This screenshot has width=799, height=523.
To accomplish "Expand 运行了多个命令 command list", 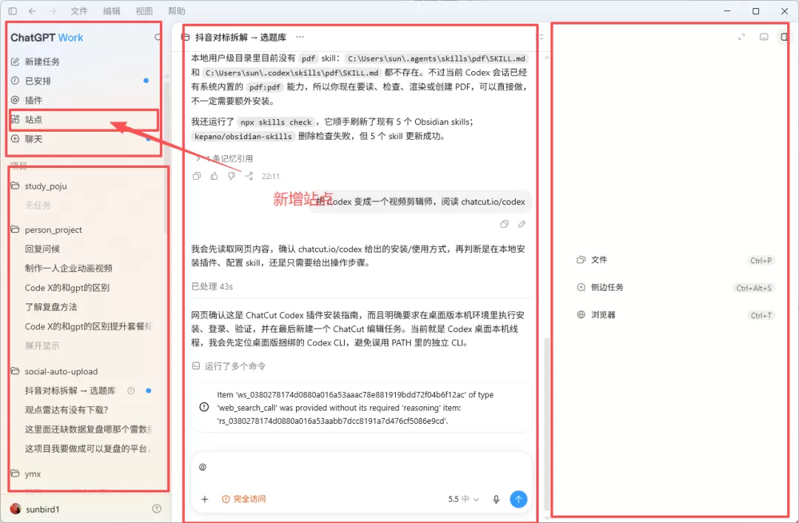I will [229, 366].
